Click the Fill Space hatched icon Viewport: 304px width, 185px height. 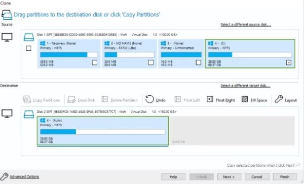click(x=245, y=99)
